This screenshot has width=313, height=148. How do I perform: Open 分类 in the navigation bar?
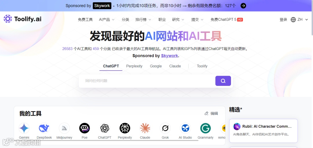click(125, 20)
